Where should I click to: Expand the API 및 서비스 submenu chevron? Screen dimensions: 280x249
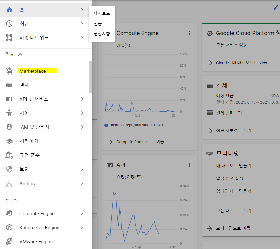[x=82, y=99]
